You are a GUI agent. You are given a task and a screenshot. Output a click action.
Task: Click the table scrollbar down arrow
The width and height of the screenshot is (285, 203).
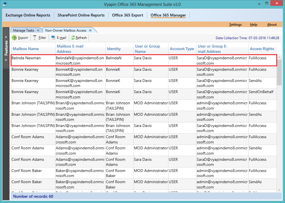click(x=279, y=190)
